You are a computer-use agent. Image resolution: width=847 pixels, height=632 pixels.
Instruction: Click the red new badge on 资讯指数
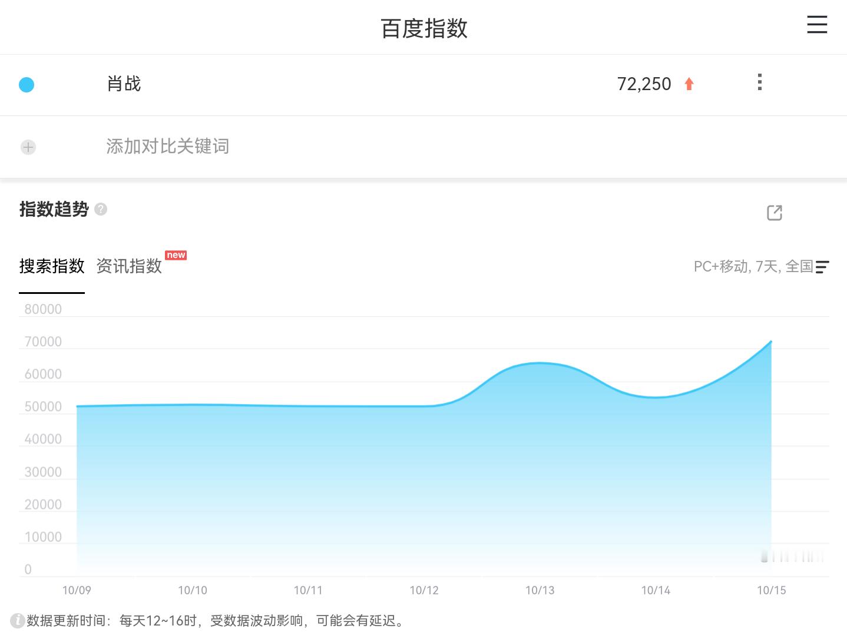click(x=176, y=255)
